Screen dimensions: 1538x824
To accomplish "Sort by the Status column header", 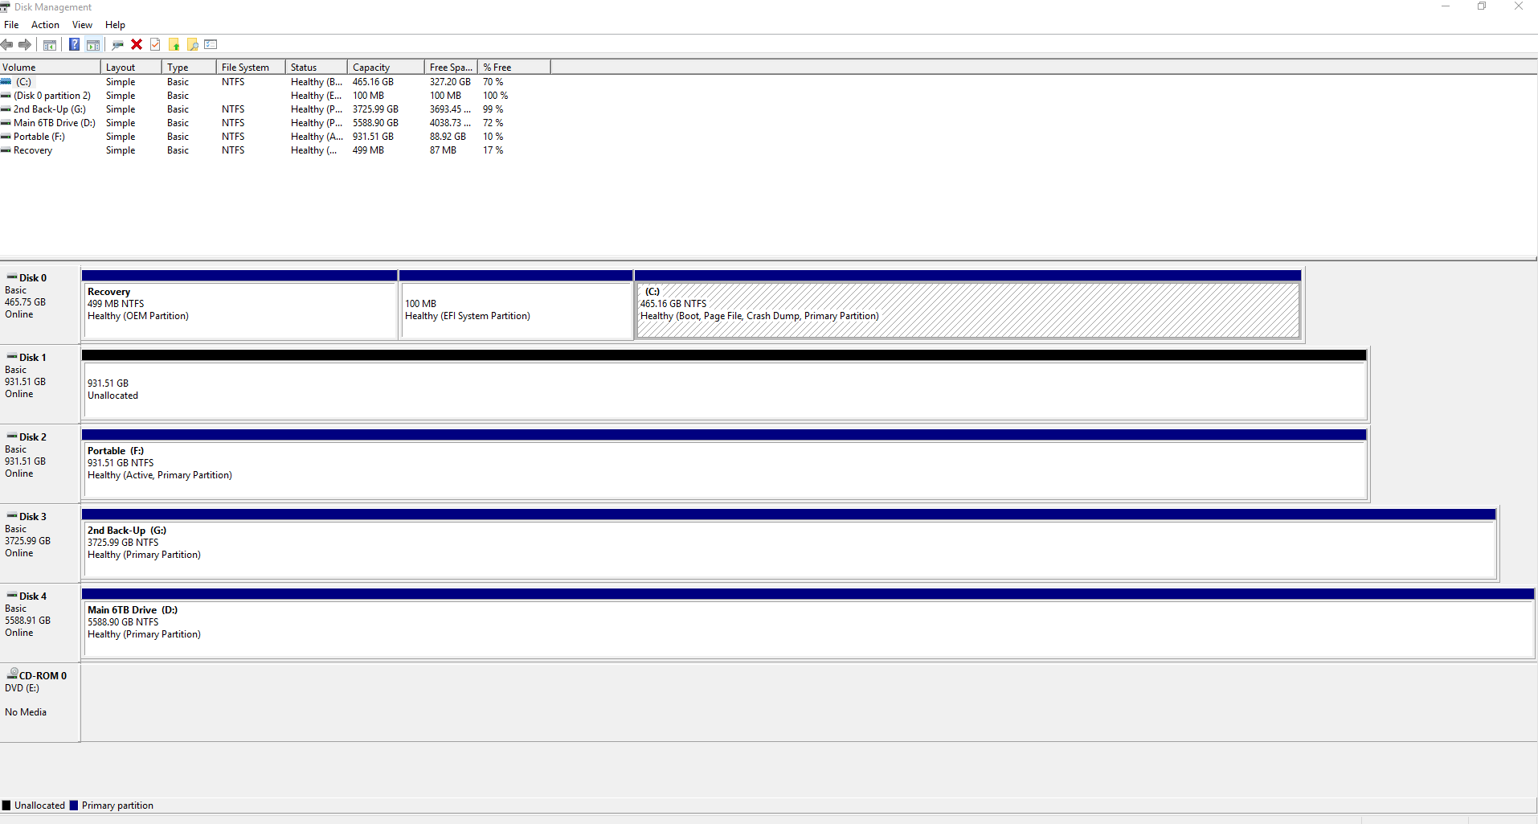I will [x=317, y=68].
